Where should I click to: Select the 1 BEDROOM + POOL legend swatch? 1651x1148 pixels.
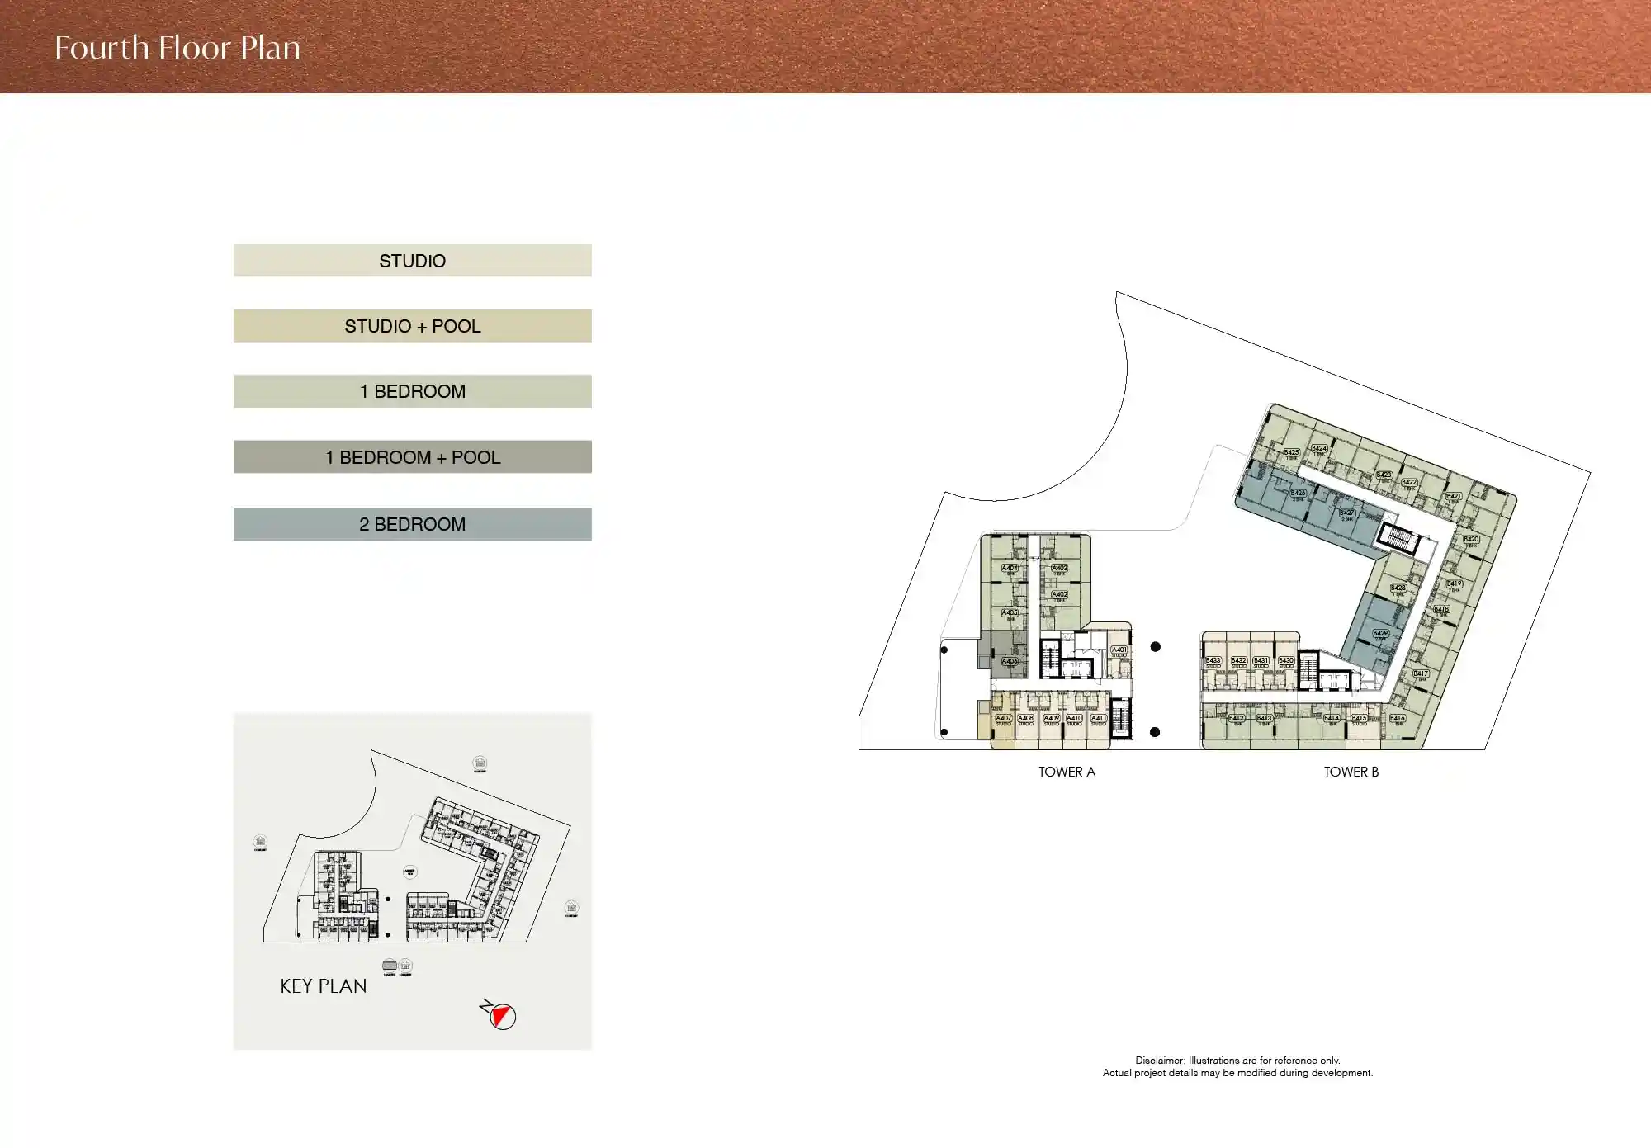click(x=412, y=457)
